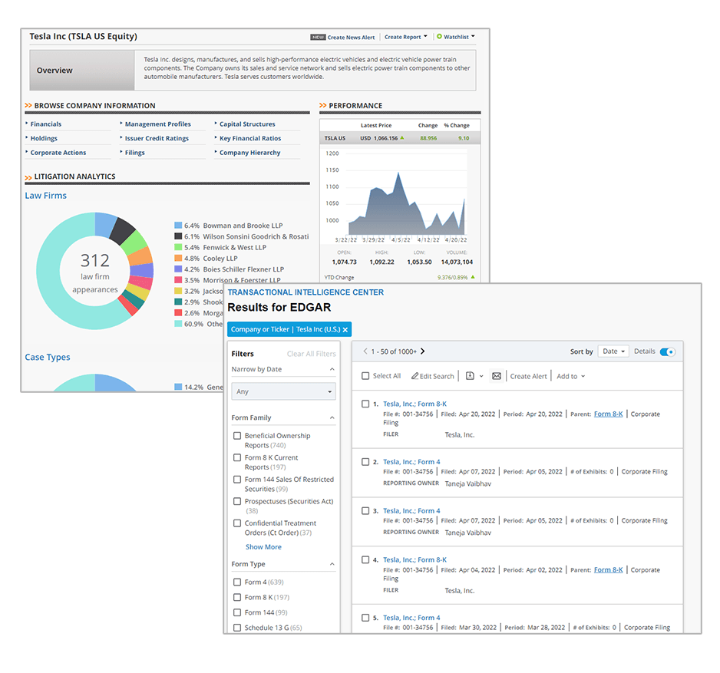Image resolution: width=720 pixels, height=673 pixels.
Task: Go to previous results page arrow
Action: pos(365,351)
